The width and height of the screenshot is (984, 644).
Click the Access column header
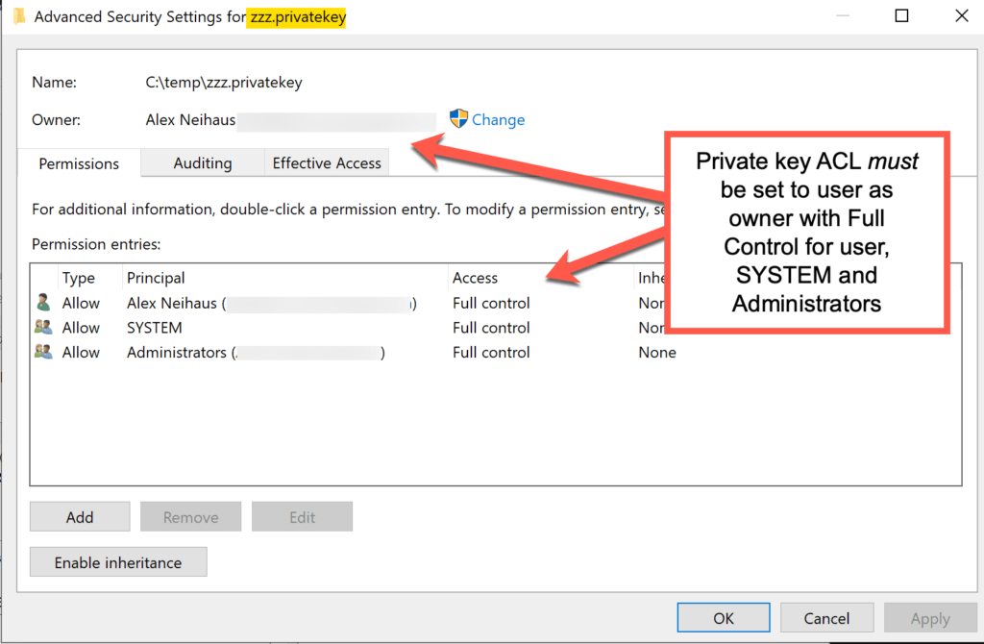click(474, 278)
